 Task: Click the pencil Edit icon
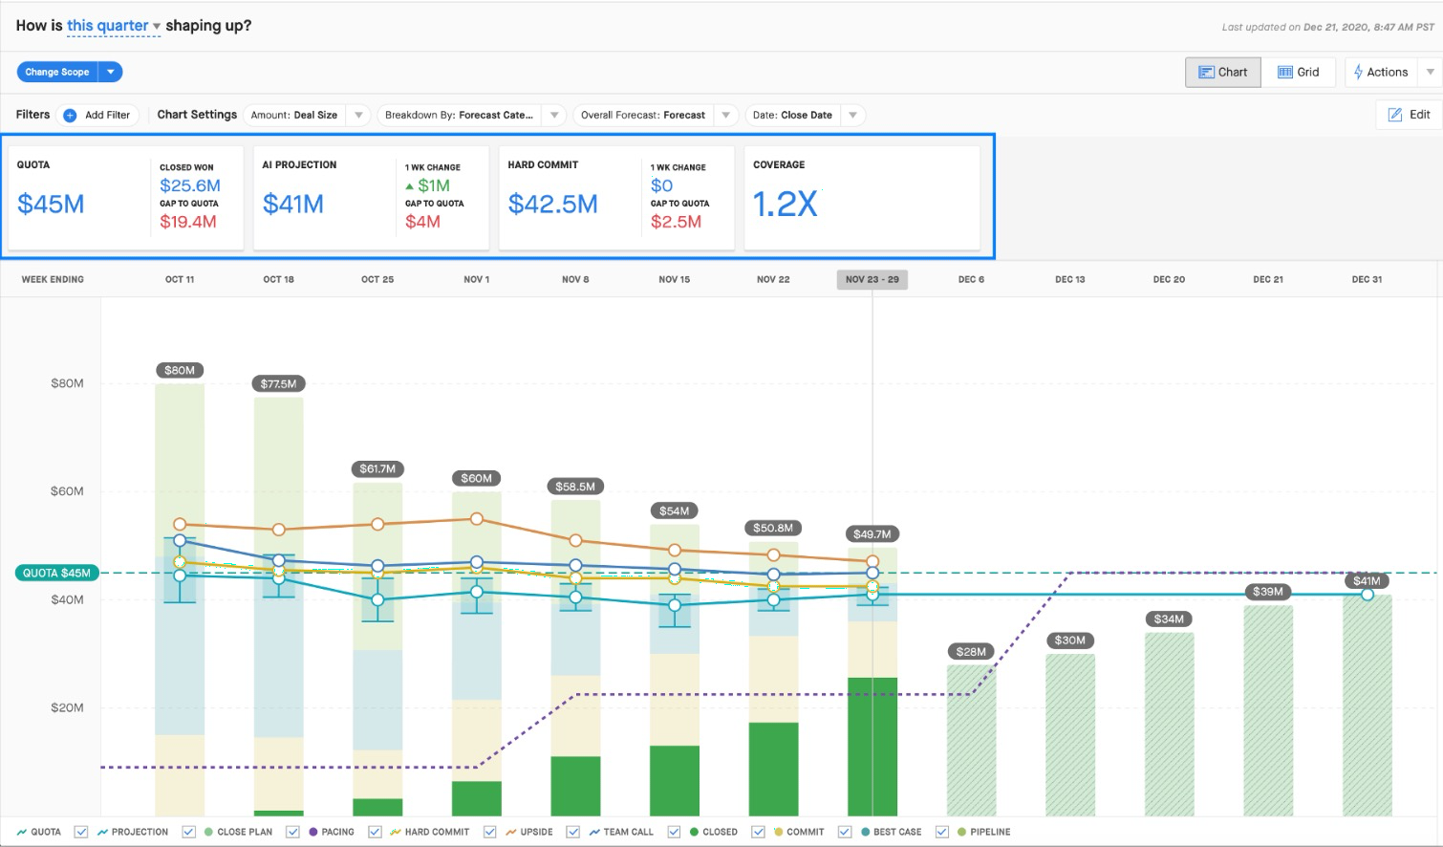(x=1395, y=115)
